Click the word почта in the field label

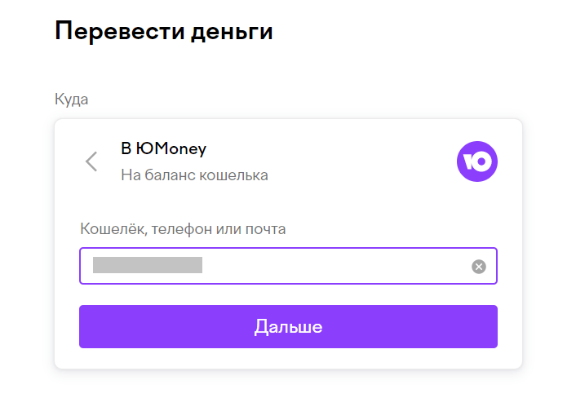tap(266, 228)
